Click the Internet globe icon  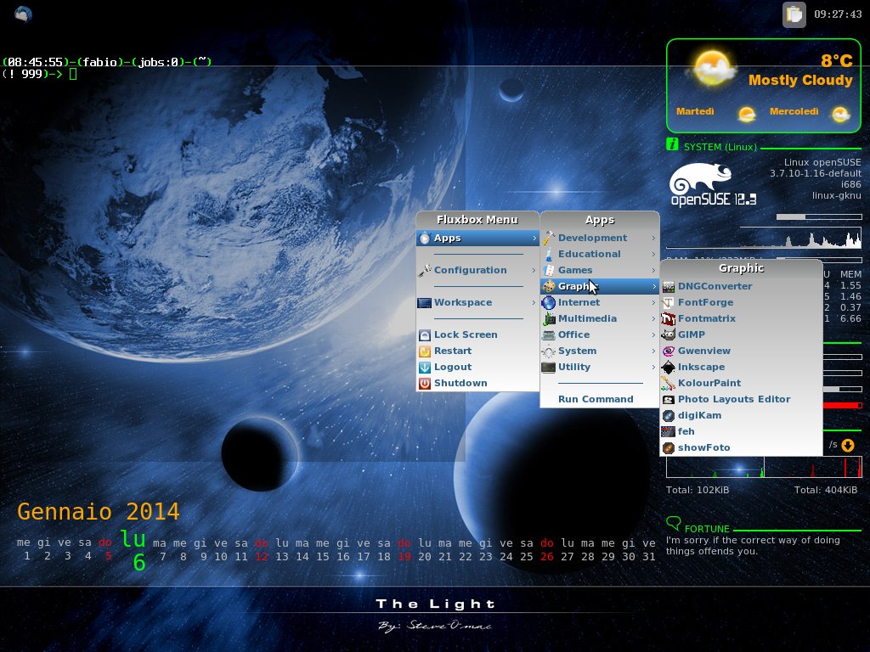tap(549, 302)
